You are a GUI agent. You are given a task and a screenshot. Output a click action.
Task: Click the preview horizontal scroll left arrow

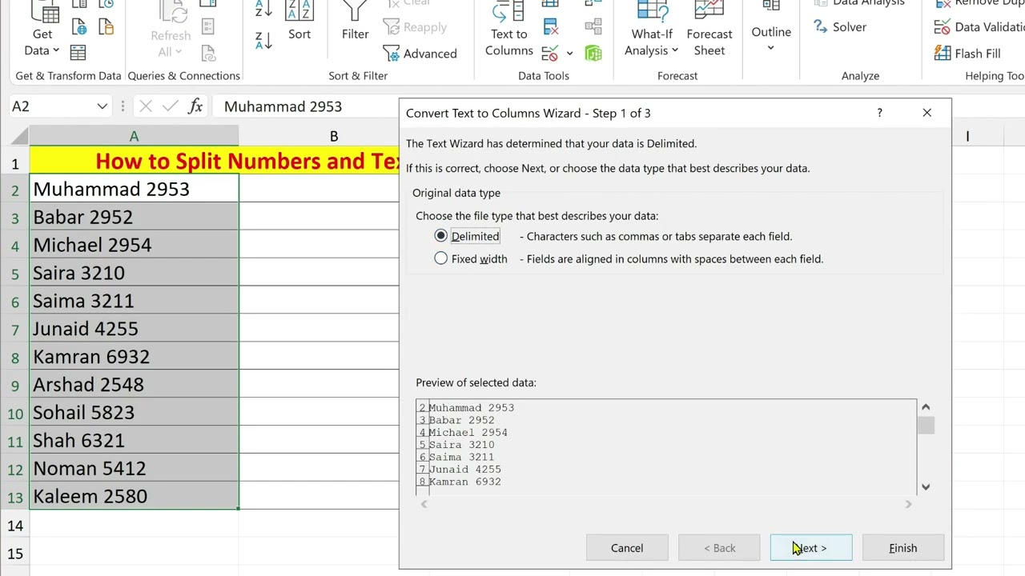[424, 504]
